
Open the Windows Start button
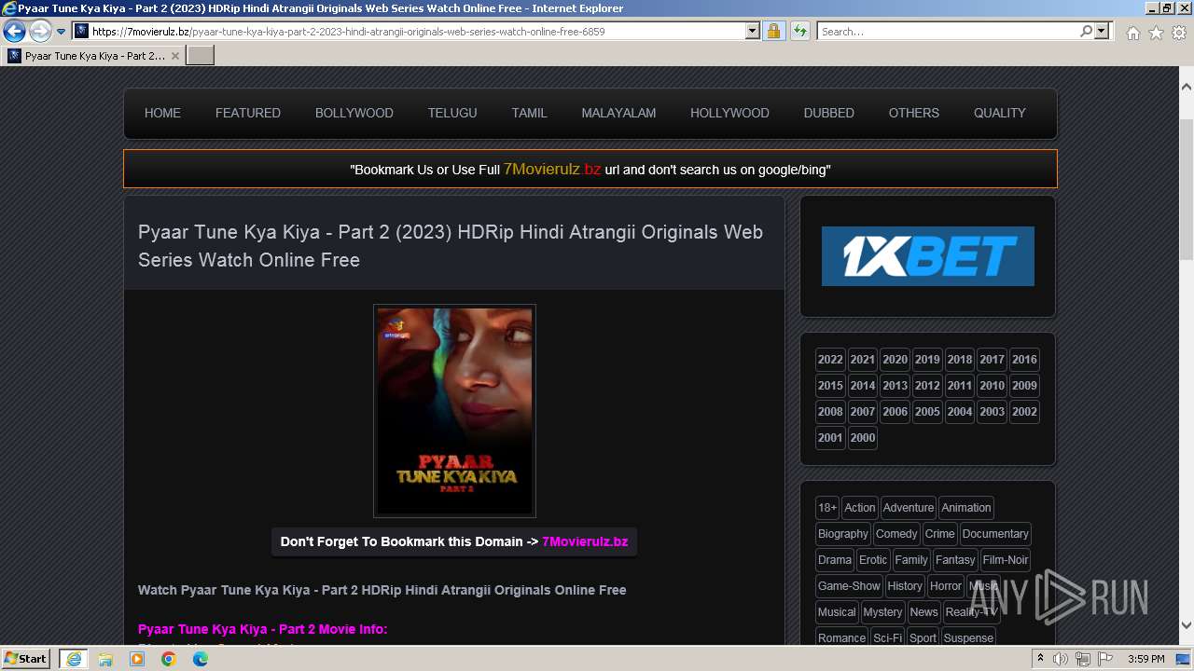[x=26, y=659]
